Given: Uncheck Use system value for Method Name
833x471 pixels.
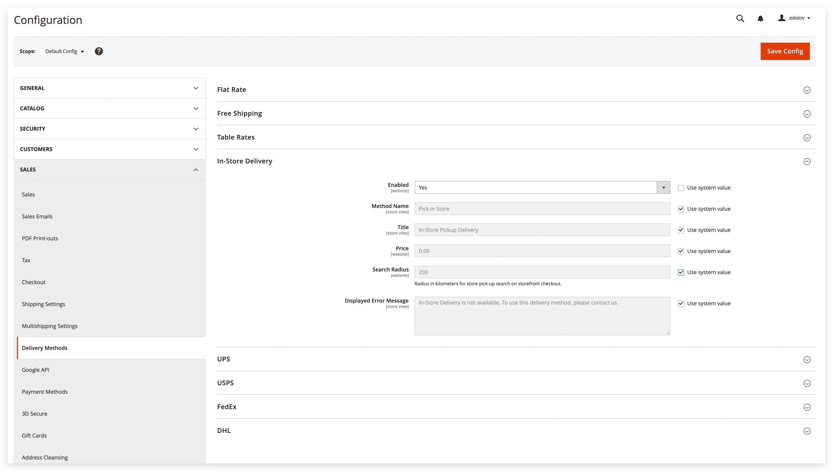Looking at the screenshot, I should coord(681,209).
